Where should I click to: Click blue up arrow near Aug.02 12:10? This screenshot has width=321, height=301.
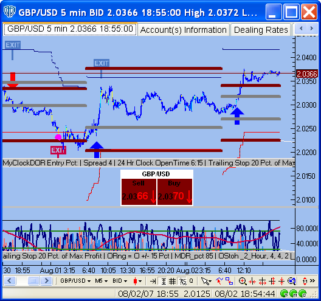click(x=237, y=116)
